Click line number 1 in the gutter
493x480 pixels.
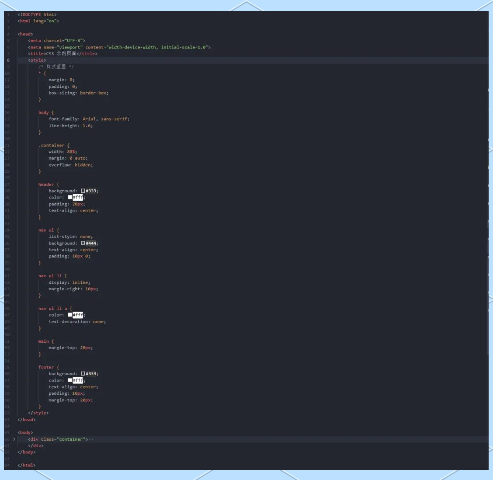pos(8,14)
